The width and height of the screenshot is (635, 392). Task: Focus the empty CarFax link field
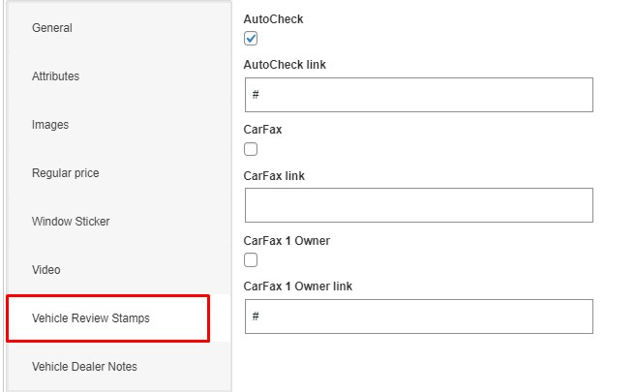(418, 205)
